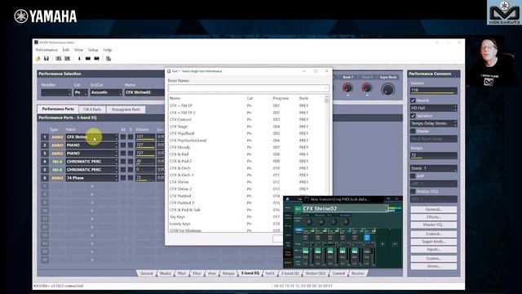Viewport: 522px width, 294px height.
Task: Click the Knob 7 dial
Action: pyautogui.click(x=347, y=88)
